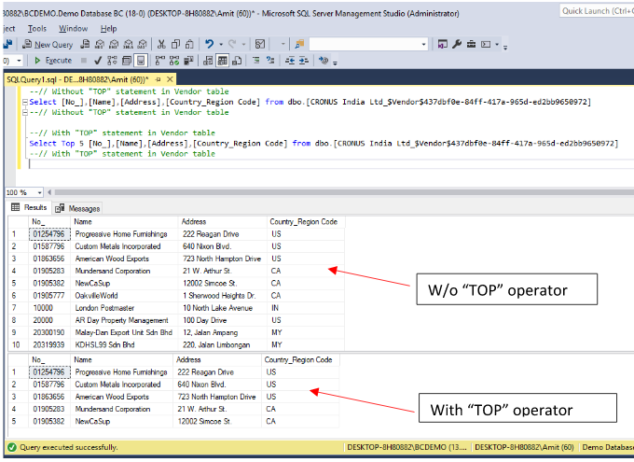This screenshot has width=634, height=462.
Task: Switch to the Results tab
Action: click(29, 207)
